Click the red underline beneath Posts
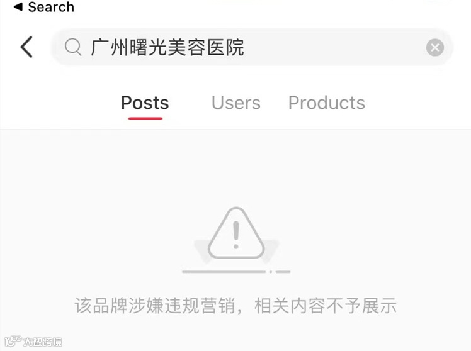The image size is (471, 351). tap(145, 118)
